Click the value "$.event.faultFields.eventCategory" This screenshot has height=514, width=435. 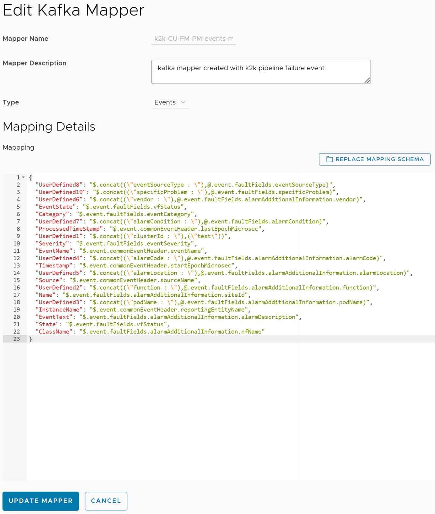tap(135, 214)
